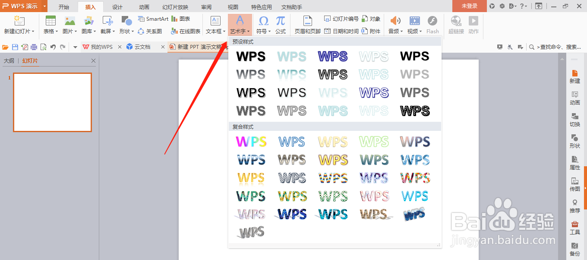Choose the rainbow gradient WPS WordArt style
This screenshot has height=260, width=587.
click(x=251, y=142)
